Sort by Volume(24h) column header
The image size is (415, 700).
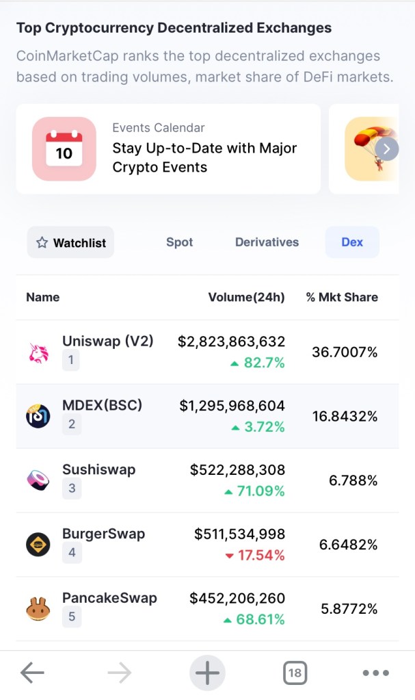point(246,297)
